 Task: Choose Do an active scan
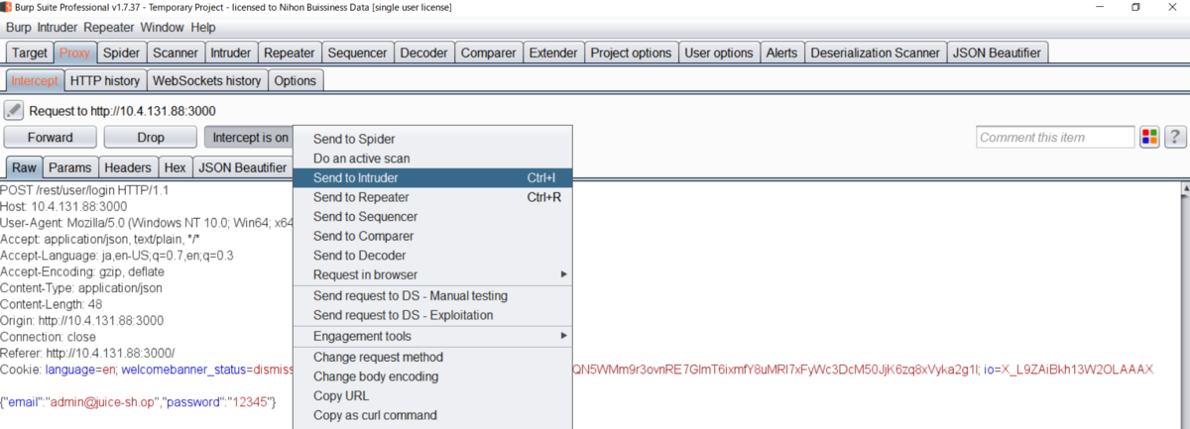(x=432, y=159)
